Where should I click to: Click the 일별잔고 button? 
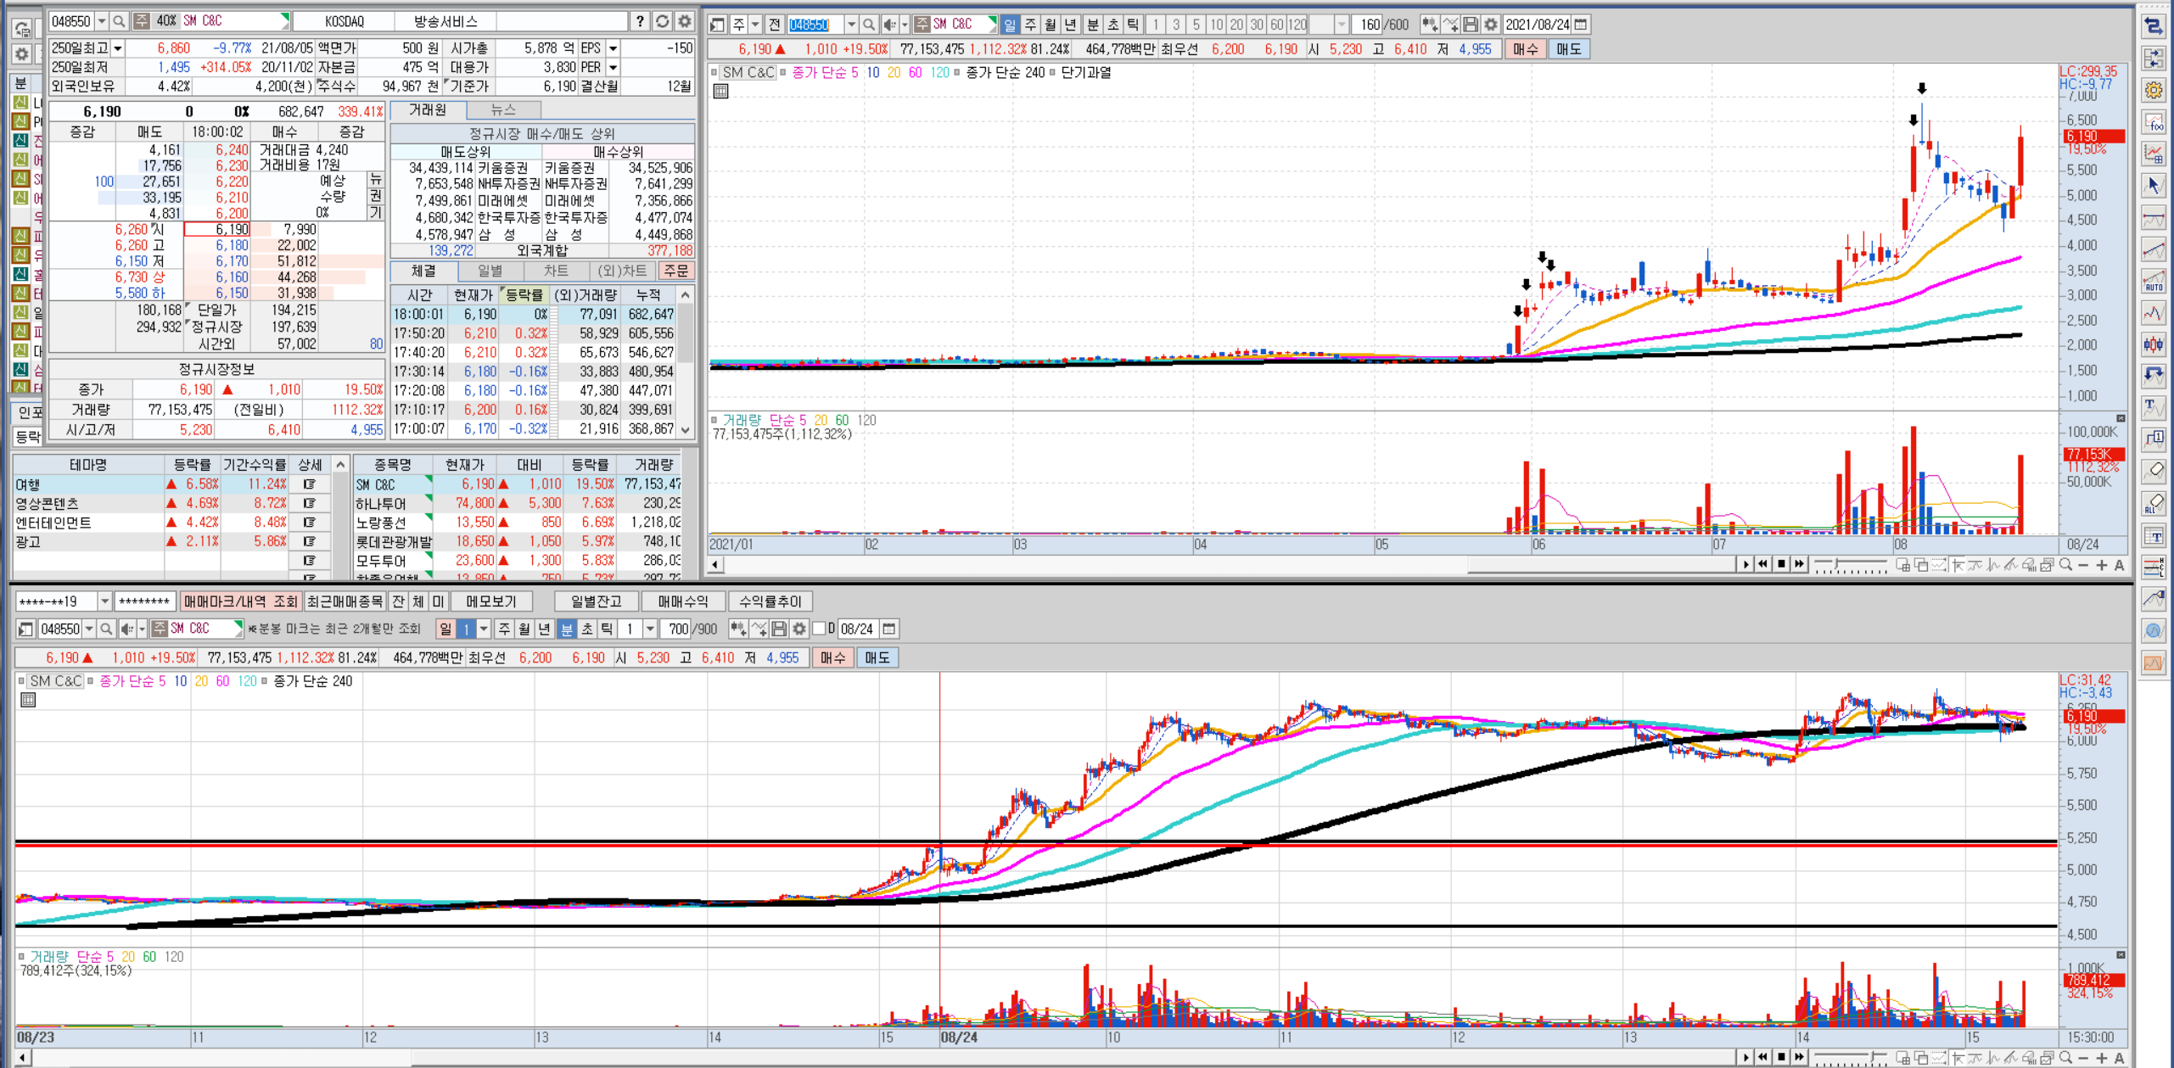point(596,601)
